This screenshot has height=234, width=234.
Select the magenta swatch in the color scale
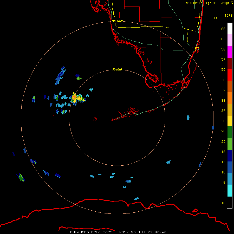coord(230,52)
